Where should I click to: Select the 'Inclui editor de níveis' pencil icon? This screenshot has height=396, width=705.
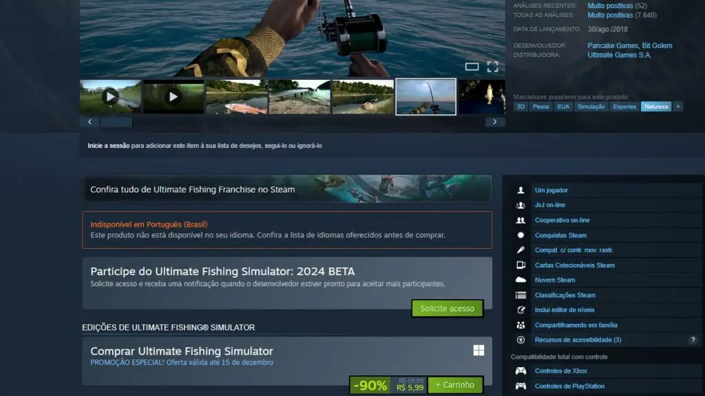point(521,309)
